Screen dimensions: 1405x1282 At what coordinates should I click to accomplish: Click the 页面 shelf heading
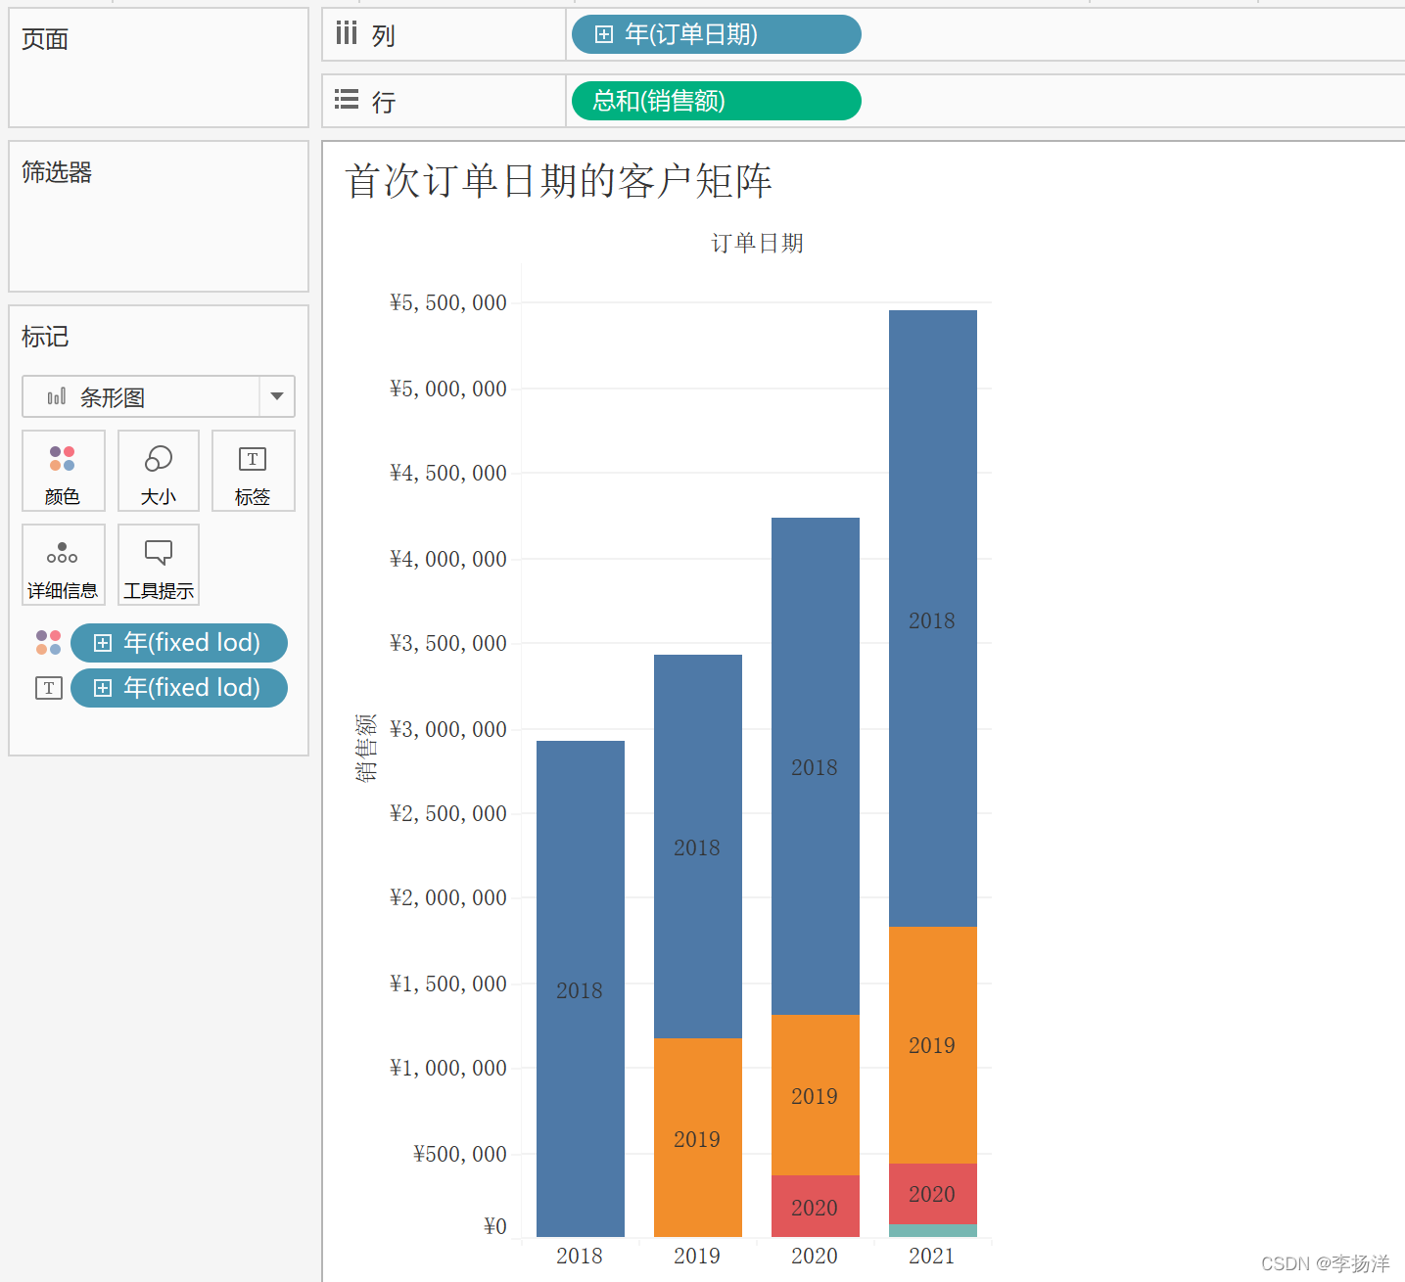45,39
